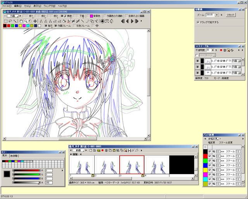
Task: Click trash icon in light table panel
Action: click(x=225, y=50)
